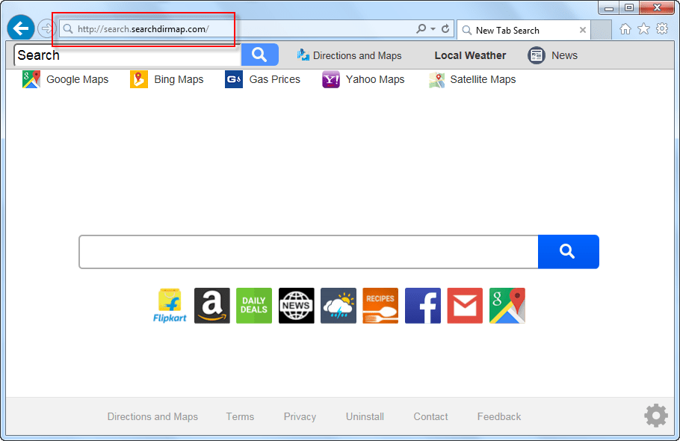
Task: Open page settings gear in footer
Action: [656, 416]
